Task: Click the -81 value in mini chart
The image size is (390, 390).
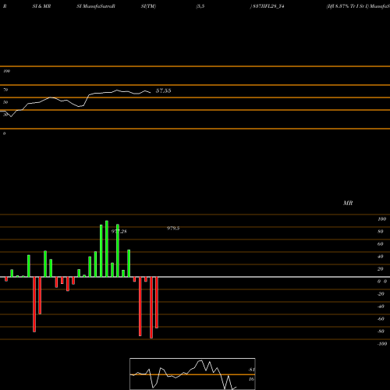Action: point(251,370)
